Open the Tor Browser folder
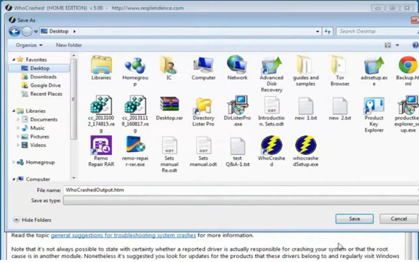The width and height of the screenshot is (419, 262). click(340, 71)
